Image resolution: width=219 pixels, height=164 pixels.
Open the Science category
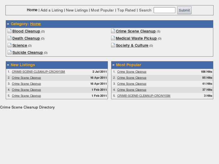[20, 45]
